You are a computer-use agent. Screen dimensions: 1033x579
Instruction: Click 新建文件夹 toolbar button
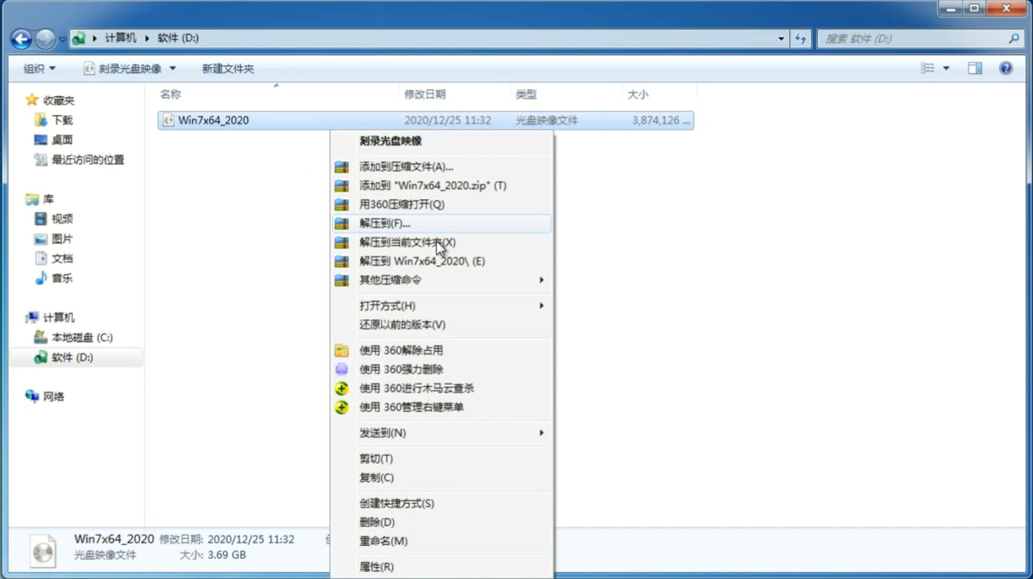(228, 67)
